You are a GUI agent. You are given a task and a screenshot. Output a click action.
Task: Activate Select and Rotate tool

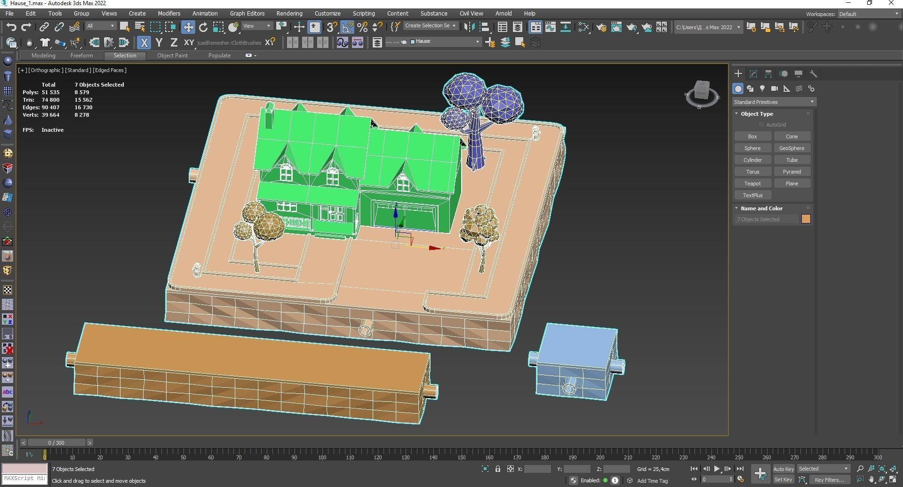click(x=203, y=27)
